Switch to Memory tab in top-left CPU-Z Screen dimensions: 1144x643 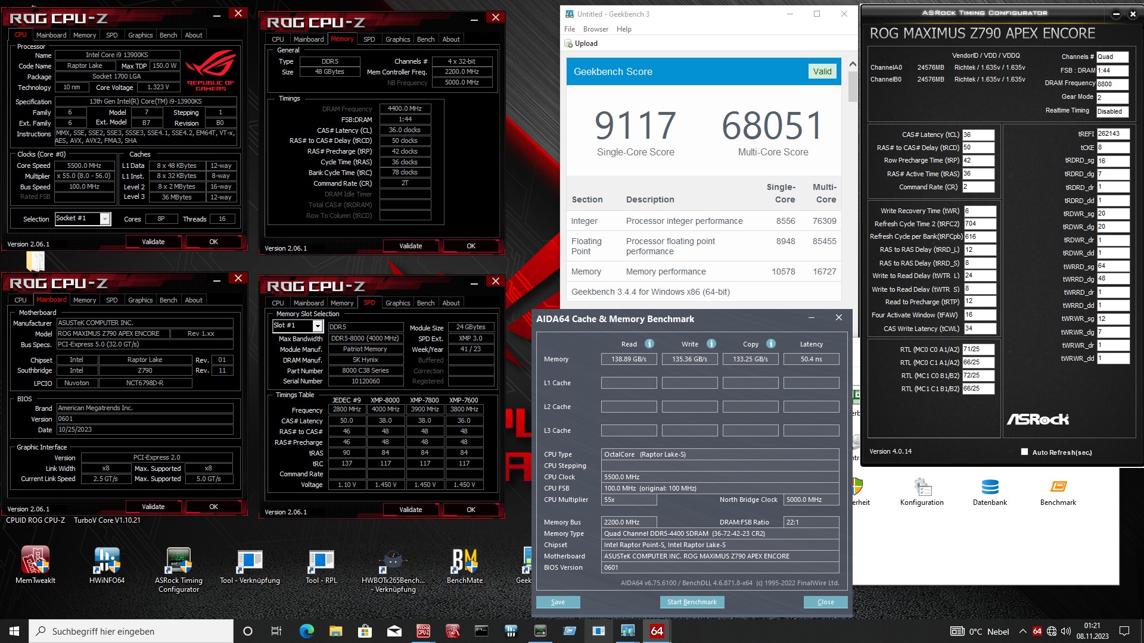tap(85, 35)
